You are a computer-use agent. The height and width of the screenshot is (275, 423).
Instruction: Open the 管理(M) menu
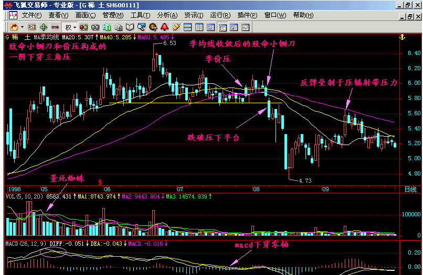point(113,15)
